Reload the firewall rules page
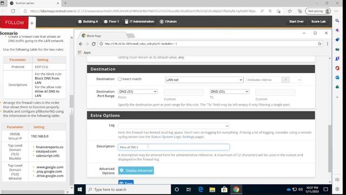The image size is (346, 195). pyautogui.click(x=94, y=44)
